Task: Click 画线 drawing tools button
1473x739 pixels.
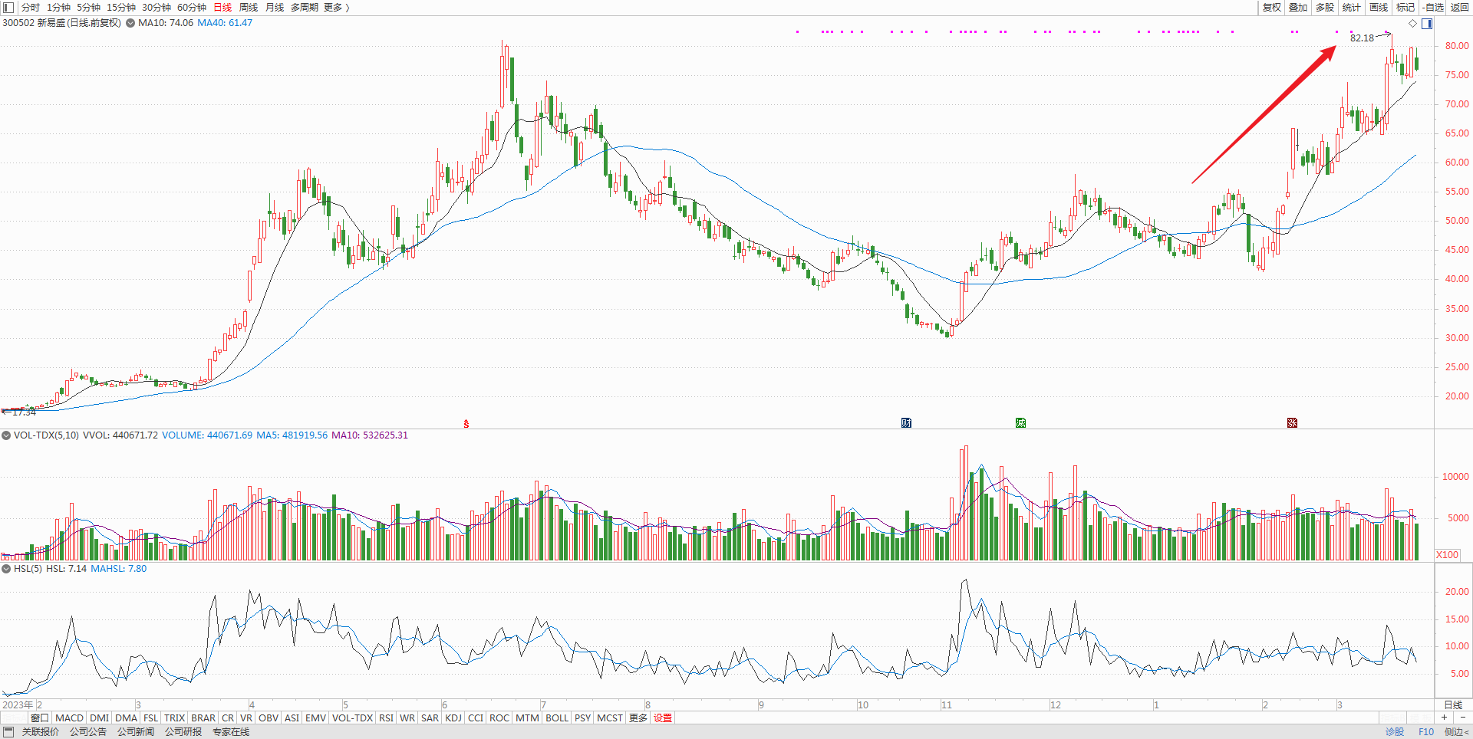Action: [1379, 7]
